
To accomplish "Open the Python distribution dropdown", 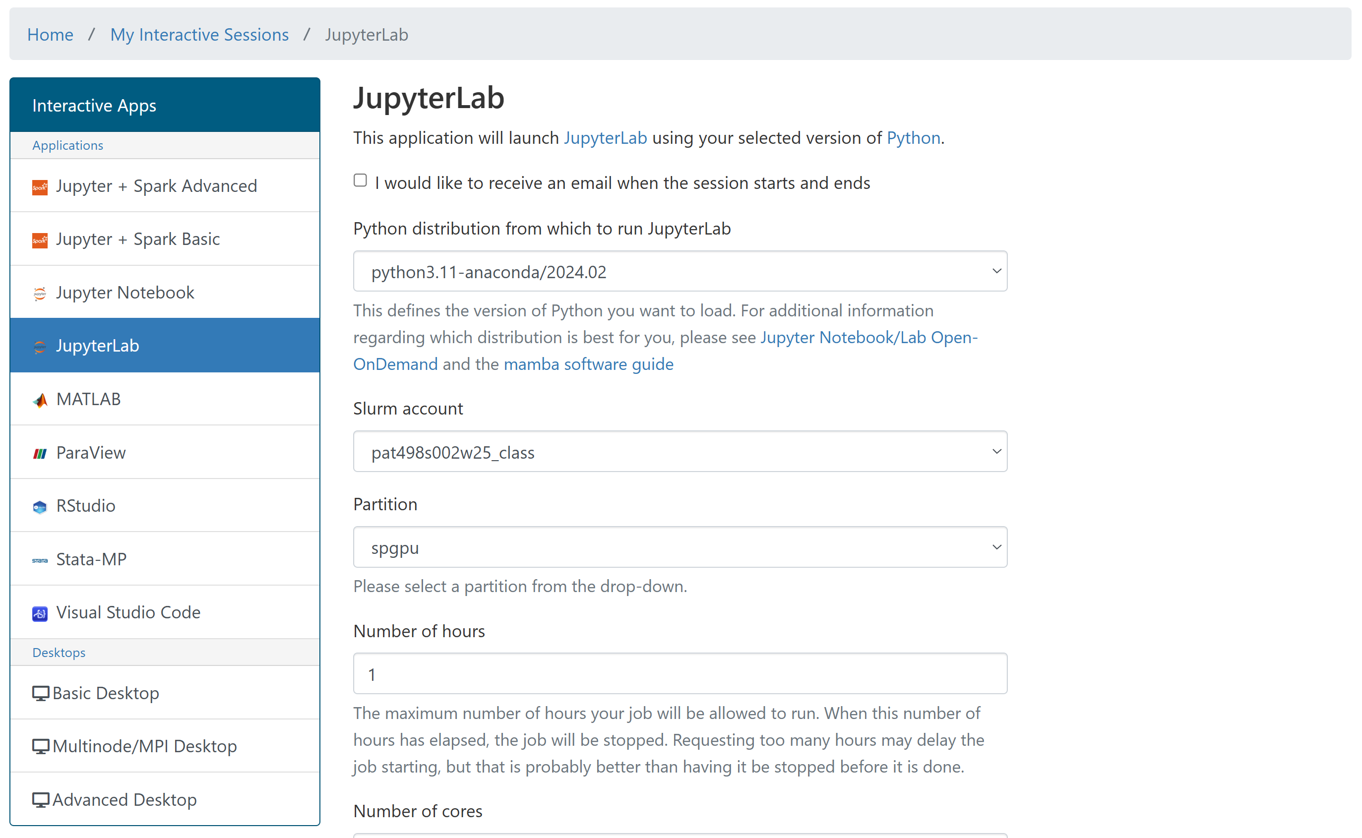I will point(680,272).
